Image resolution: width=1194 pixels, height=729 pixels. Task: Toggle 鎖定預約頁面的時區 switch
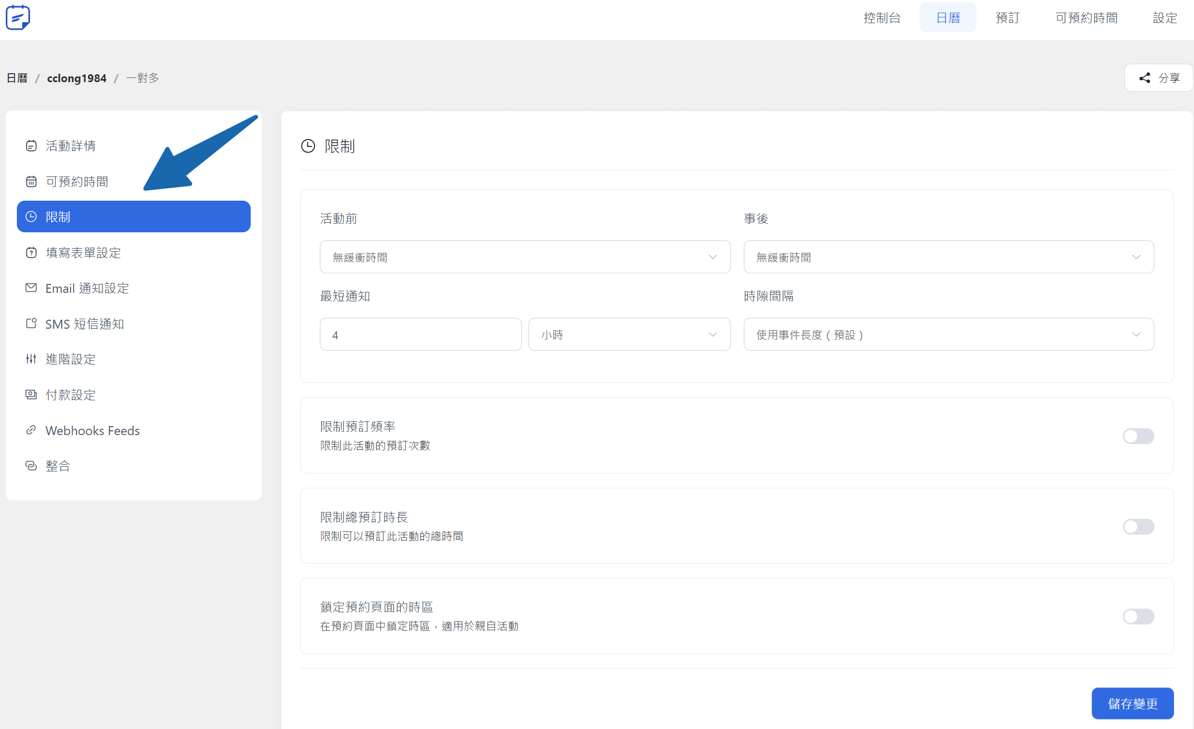pos(1138,617)
